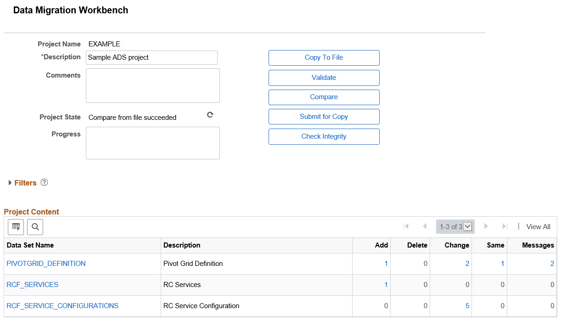Edit the Description text field
The image size is (561, 321).
tap(151, 57)
